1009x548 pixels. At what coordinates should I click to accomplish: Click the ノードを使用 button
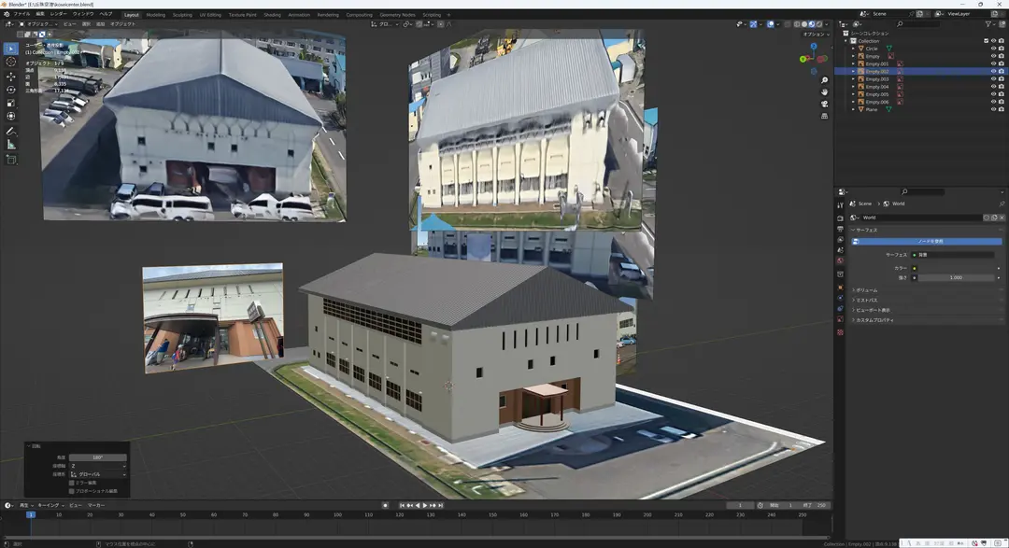(x=927, y=241)
